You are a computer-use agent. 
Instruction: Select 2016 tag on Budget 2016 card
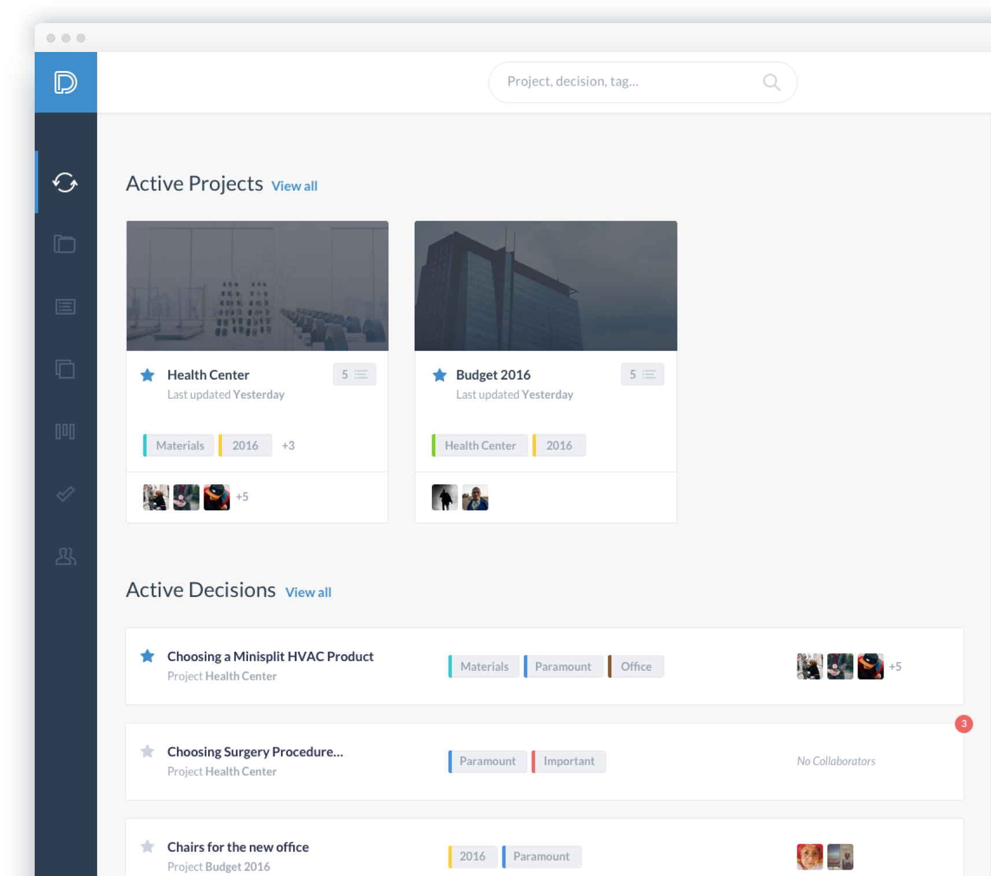559,446
